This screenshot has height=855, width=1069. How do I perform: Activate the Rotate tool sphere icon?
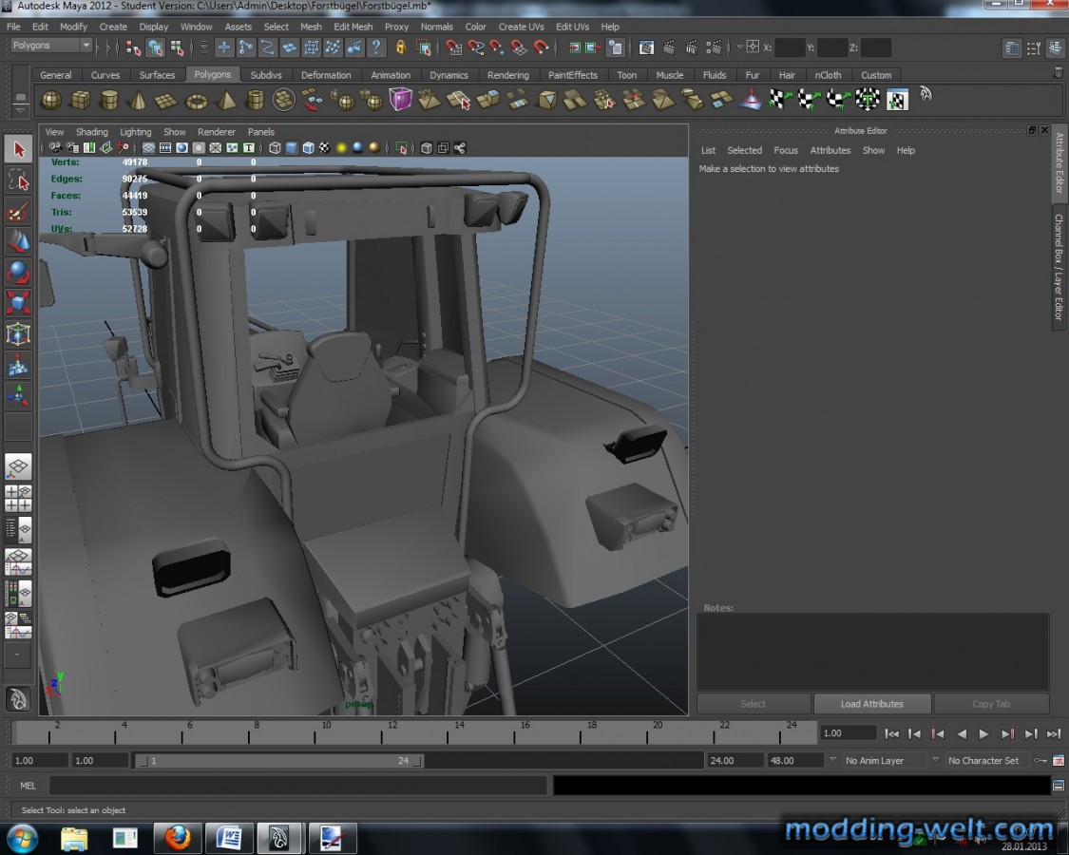click(x=18, y=272)
